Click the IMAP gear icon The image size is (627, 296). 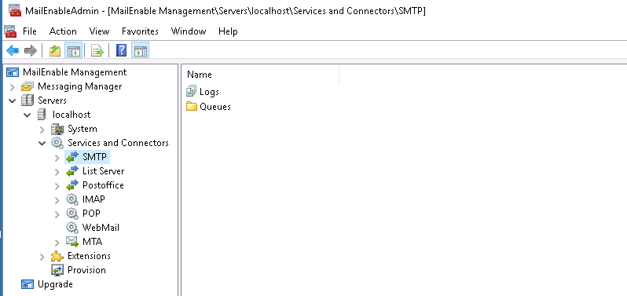[72, 199]
